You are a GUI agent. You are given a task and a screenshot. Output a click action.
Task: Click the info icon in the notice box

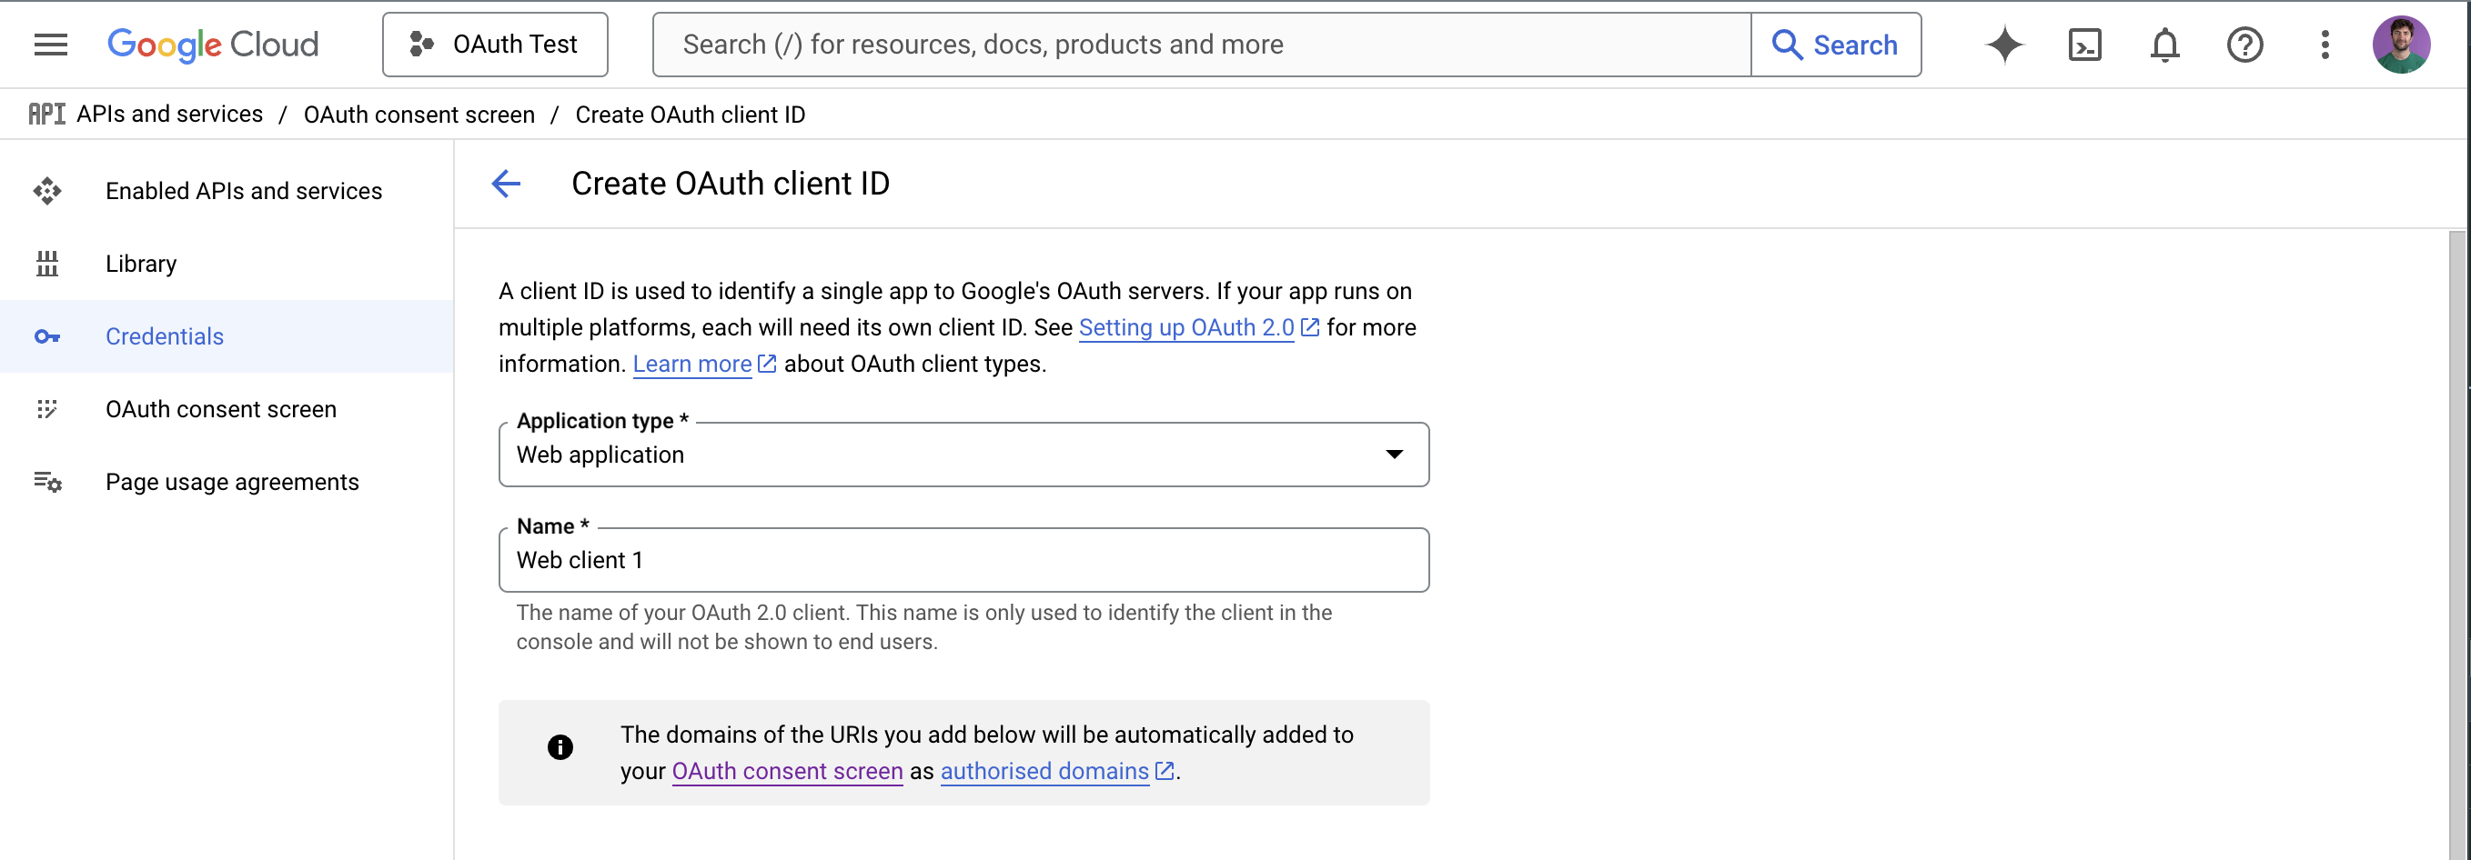(560, 747)
